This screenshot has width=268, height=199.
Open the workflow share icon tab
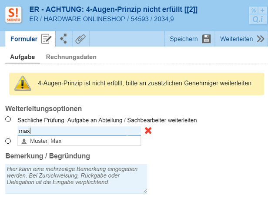tap(64, 39)
